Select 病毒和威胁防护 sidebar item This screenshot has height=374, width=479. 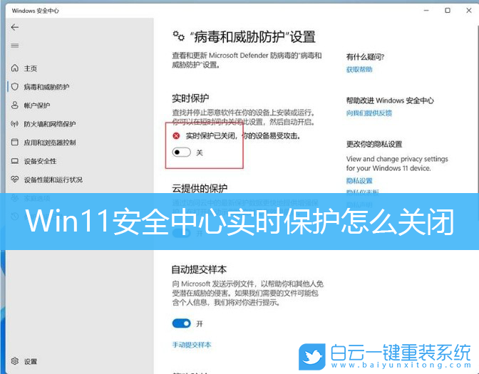tap(46, 87)
